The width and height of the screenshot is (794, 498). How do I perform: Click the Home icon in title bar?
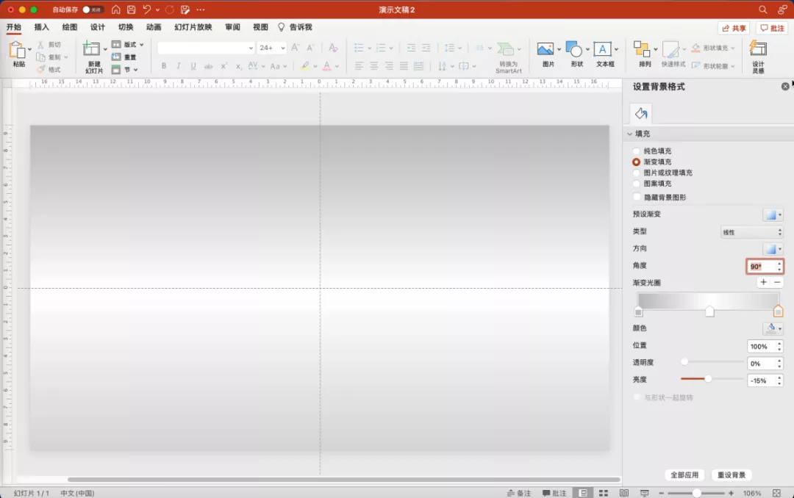(116, 10)
